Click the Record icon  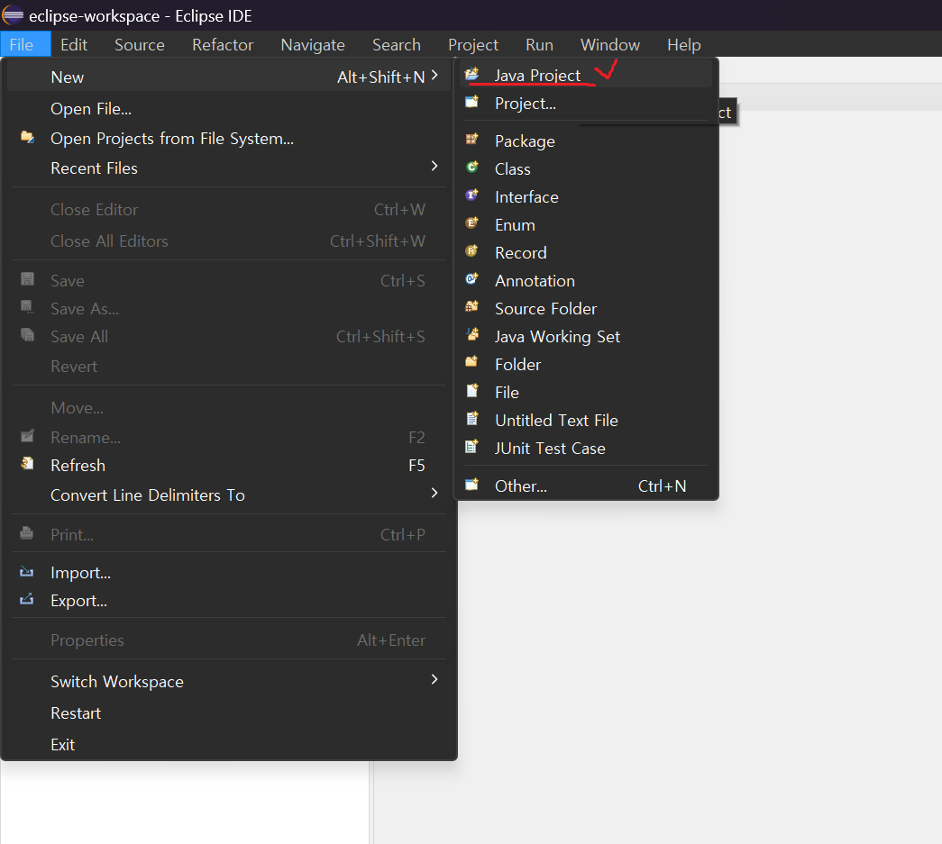pos(472,251)
